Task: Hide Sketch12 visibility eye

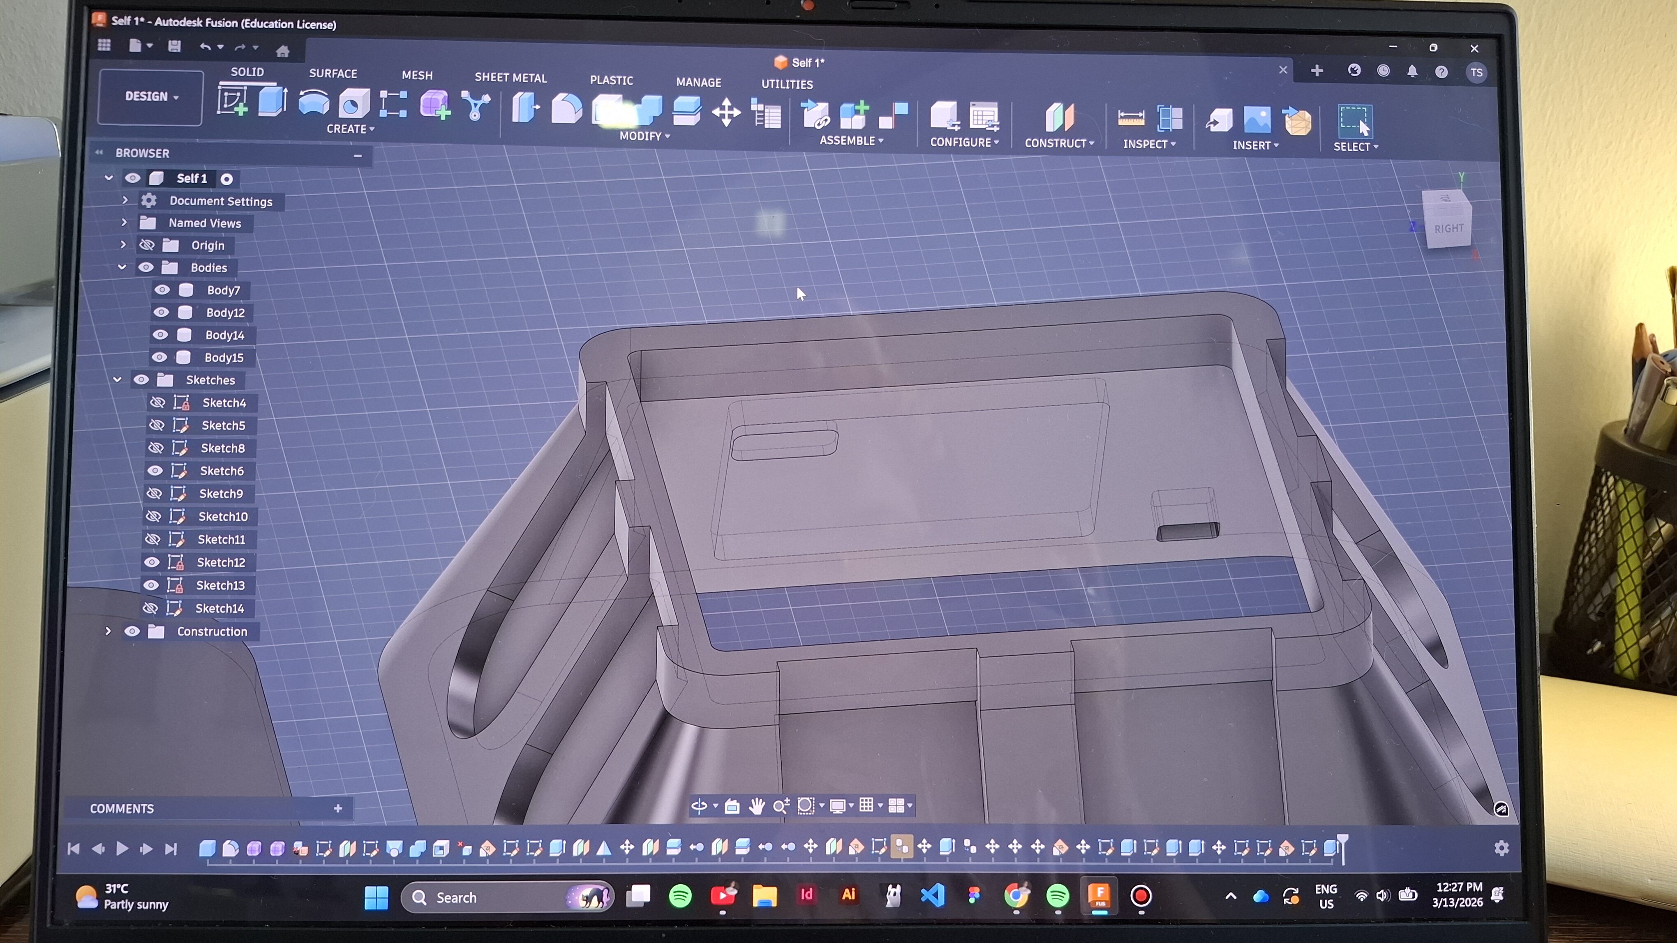Action: click(152, 562)
